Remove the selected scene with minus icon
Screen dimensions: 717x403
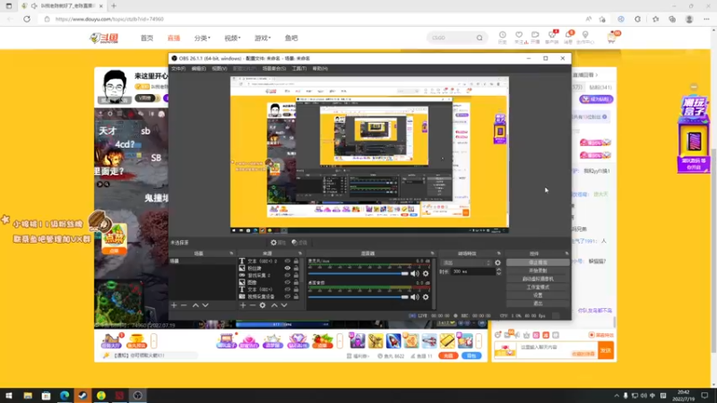(184, 305)
